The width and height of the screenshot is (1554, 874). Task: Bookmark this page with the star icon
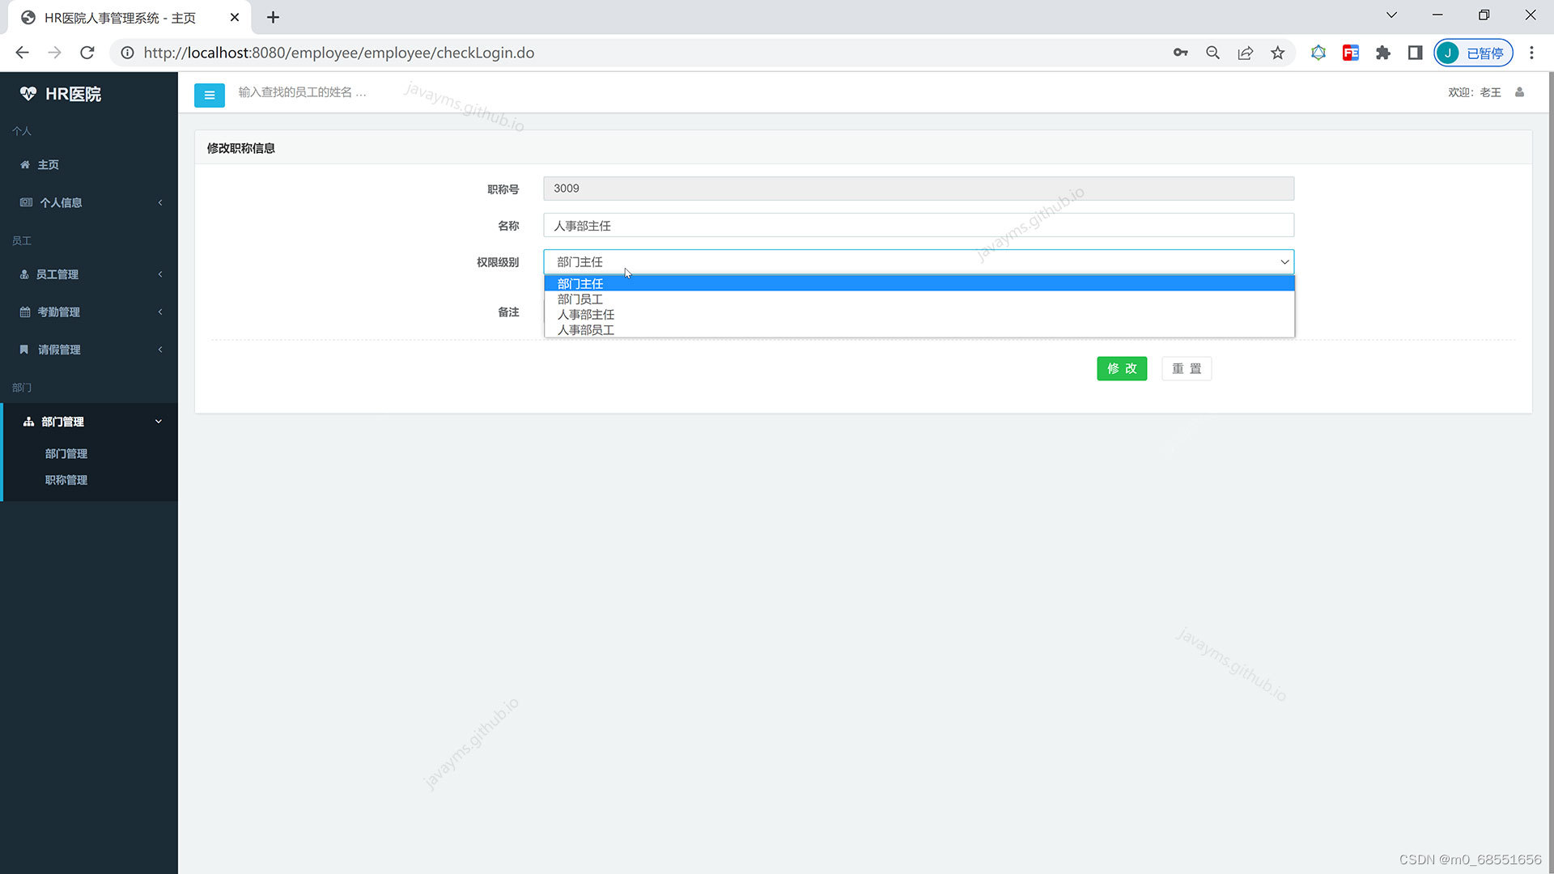pyautogui.click(x=1277, y=53)
